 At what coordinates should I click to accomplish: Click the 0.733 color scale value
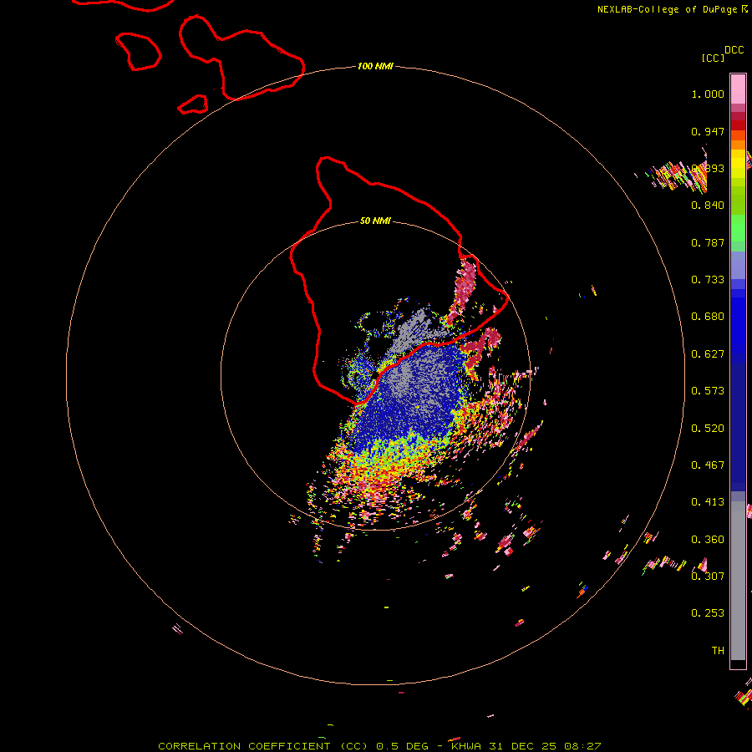tap(708, 280)
